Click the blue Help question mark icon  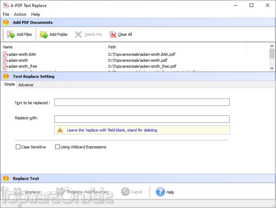click(160, 192)
